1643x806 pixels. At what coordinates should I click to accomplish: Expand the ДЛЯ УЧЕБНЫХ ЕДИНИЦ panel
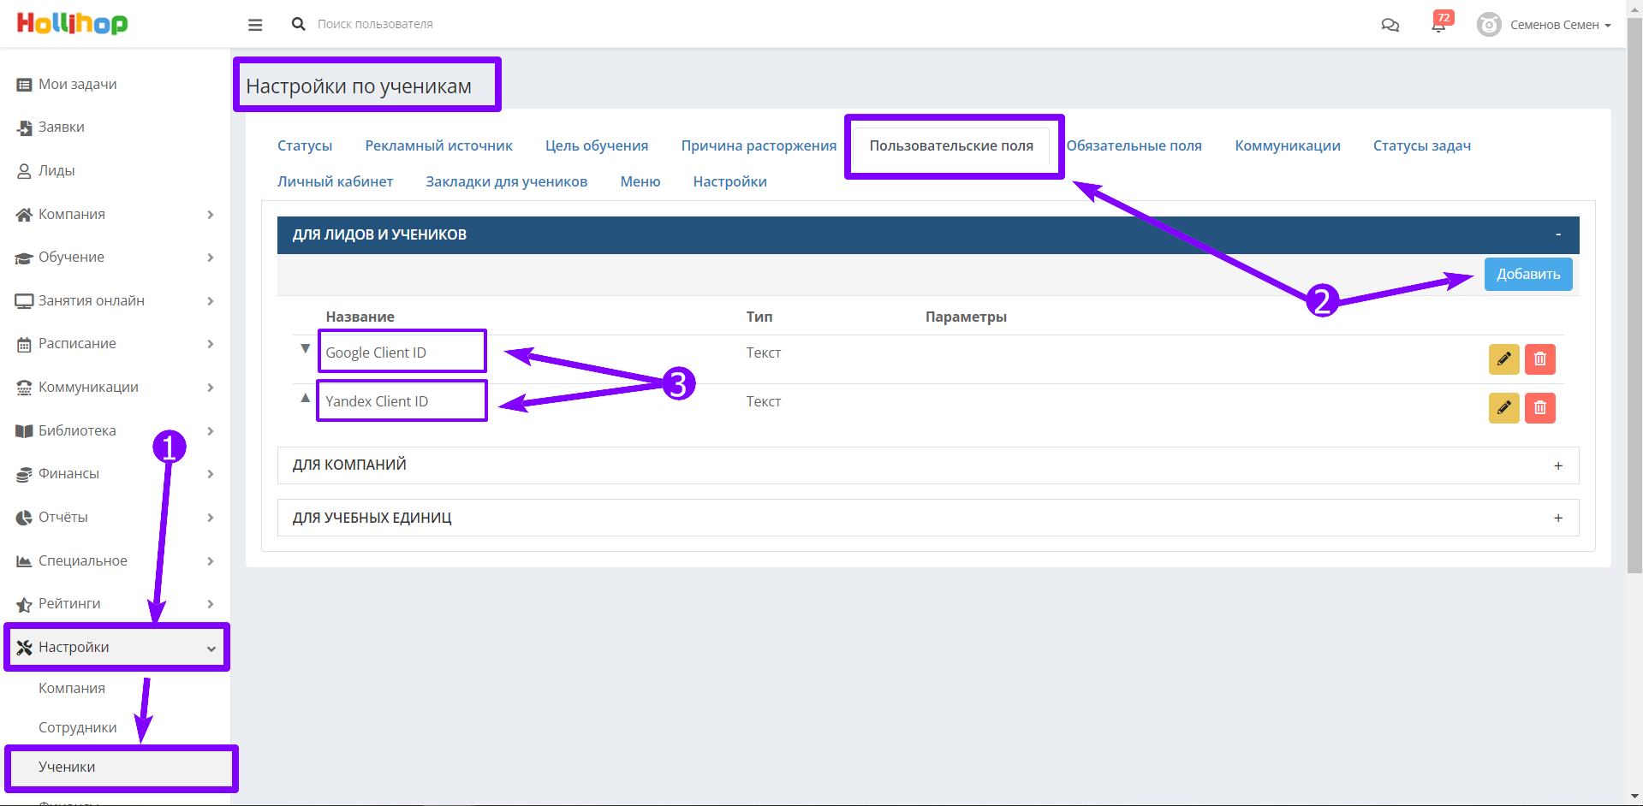(x=928, y=518)
